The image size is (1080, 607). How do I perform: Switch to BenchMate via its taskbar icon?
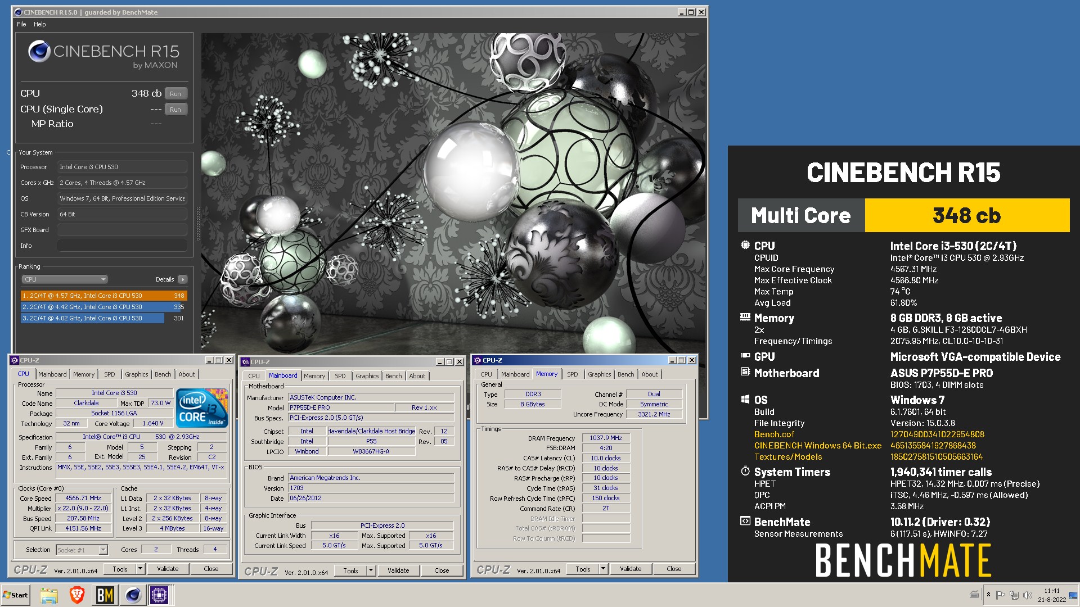pyautogui.click(x=105, y=595)
